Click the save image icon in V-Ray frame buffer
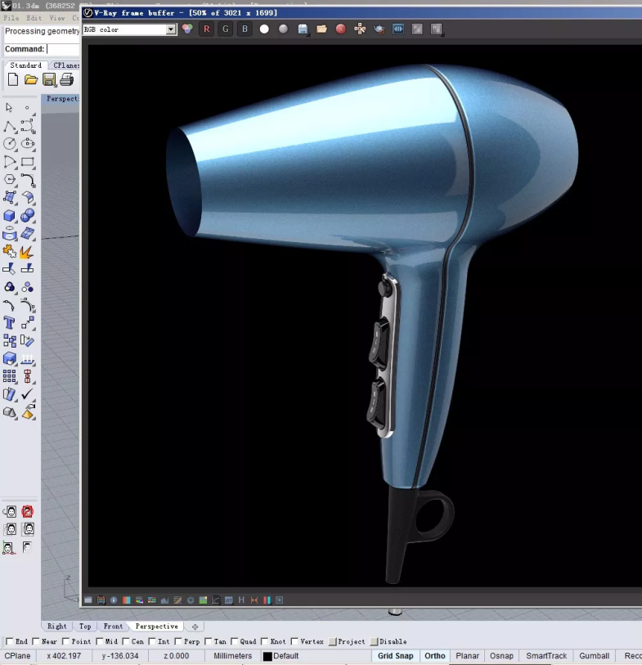 (303, 29)
